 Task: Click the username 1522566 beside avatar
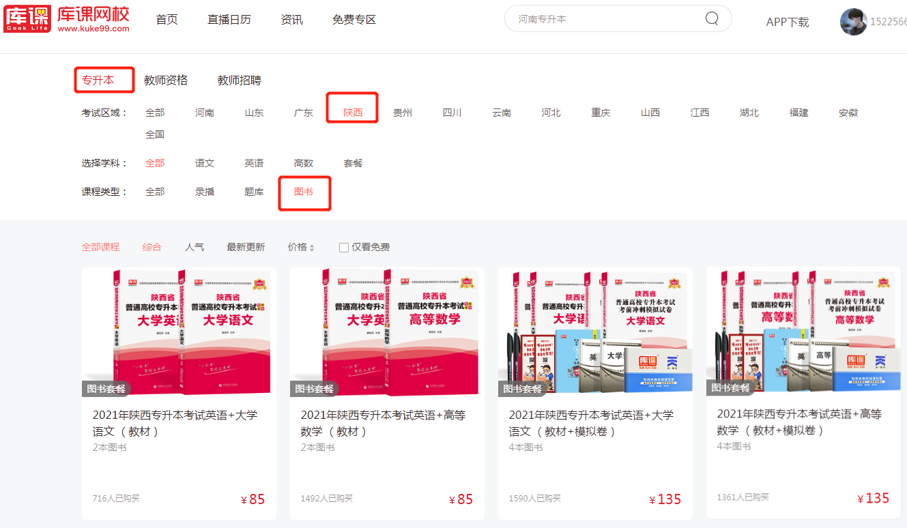tap(888, 22)
